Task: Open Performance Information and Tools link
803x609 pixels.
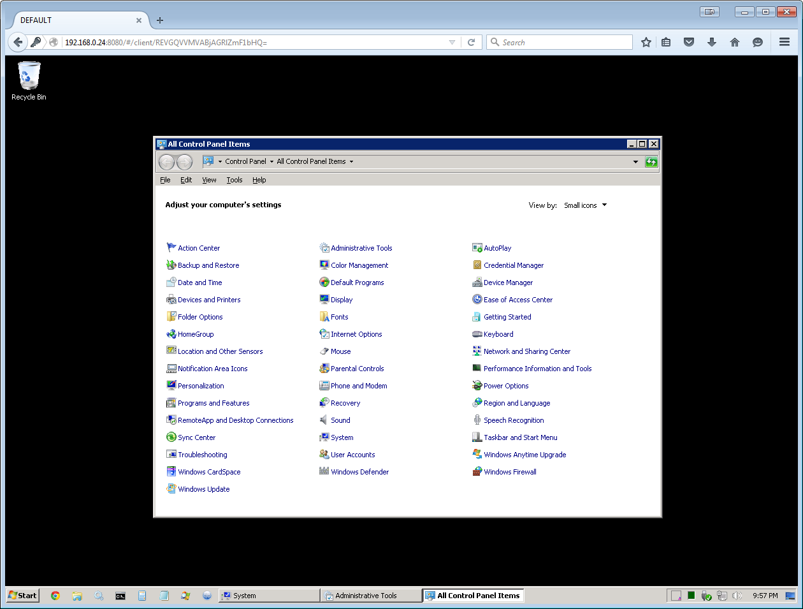Action: click(537, 369)
